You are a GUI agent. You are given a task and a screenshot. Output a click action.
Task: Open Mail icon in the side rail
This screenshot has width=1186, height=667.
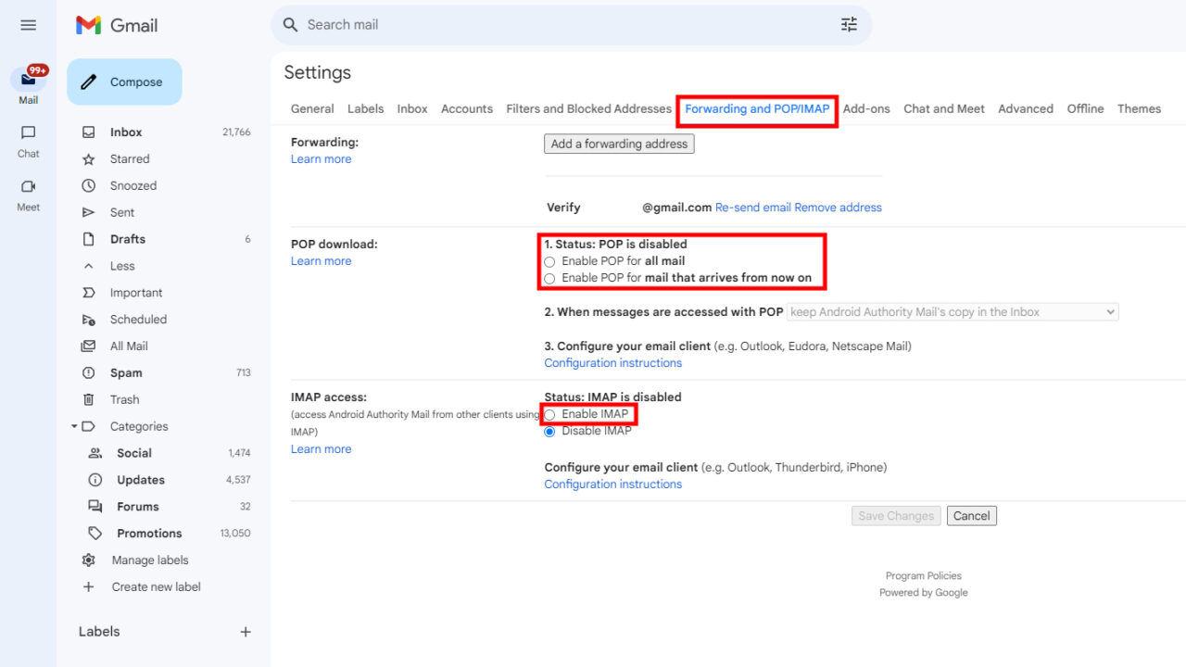tap(28, 80)
